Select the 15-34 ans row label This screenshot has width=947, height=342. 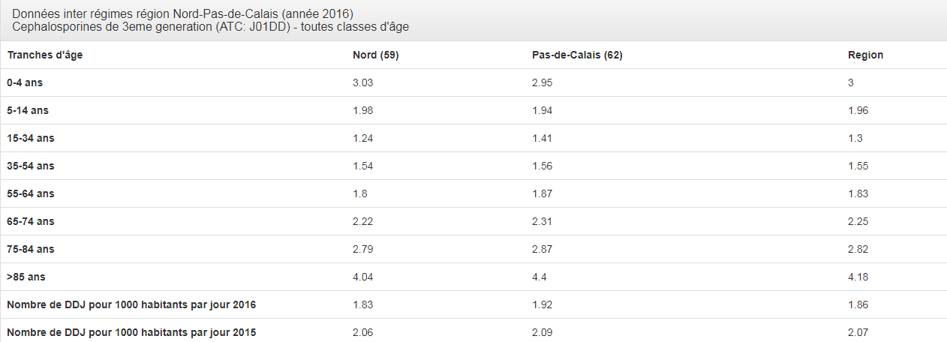[x=31, y=139]
